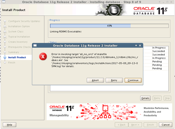Image resolution: width=175 pixels, height=129 pixels.
Task: Open the error dialog window menu icon
Action: (35, 46)
